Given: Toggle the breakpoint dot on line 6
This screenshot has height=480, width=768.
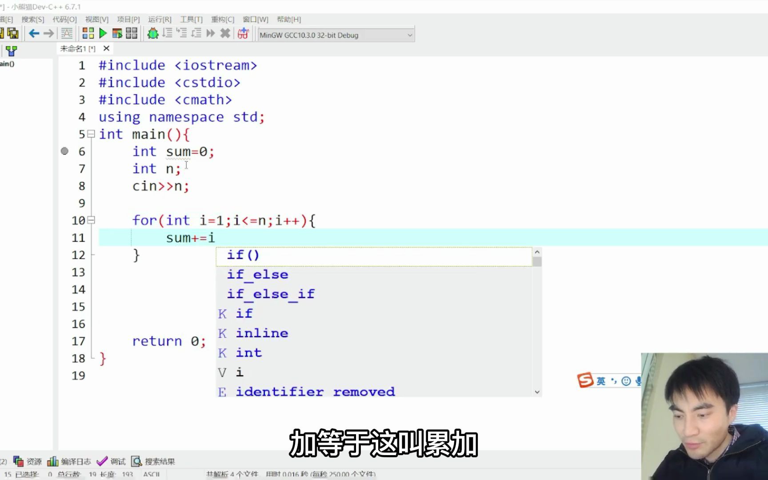Looking at the screenshot, I should pos(65,151).
